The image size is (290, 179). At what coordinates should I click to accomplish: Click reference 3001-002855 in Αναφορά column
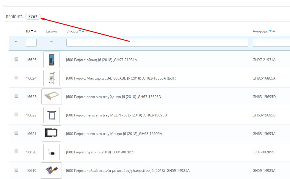coord(264,152)
